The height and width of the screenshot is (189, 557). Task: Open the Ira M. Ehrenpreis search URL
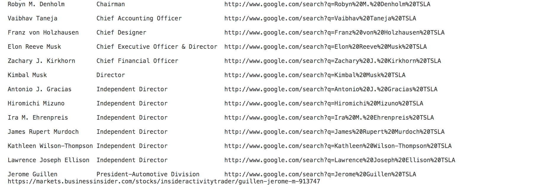pos(329,118)
